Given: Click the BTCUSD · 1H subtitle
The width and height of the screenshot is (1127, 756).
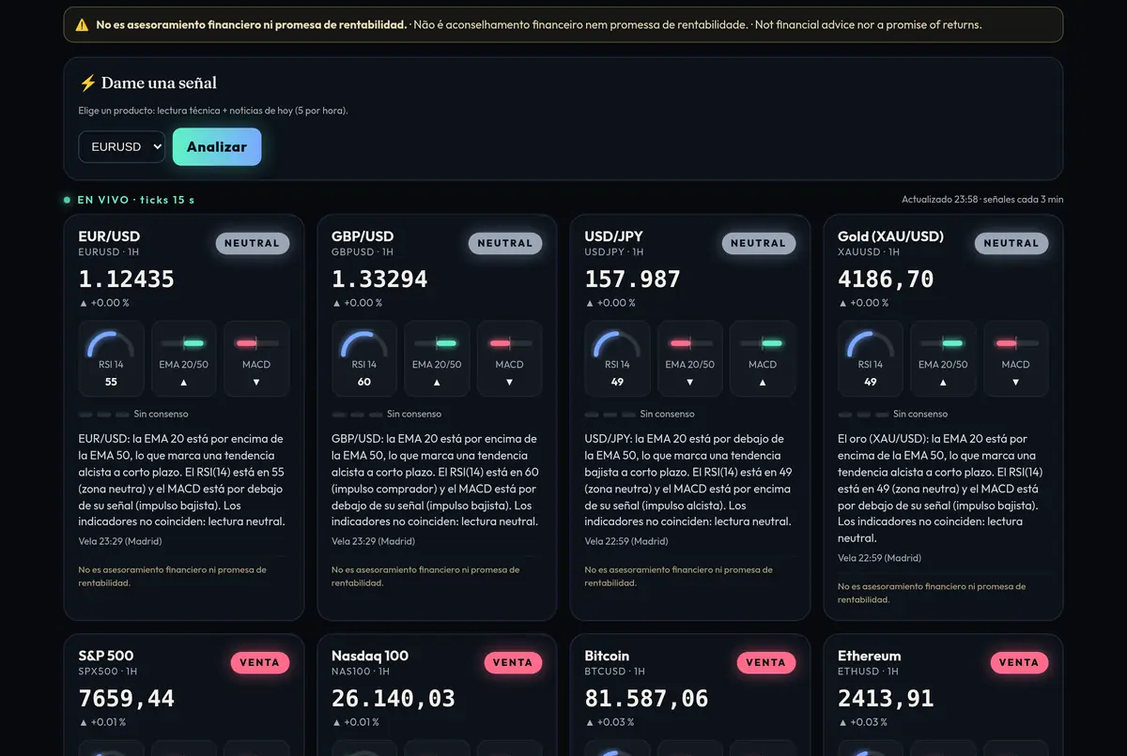Looking at the screenshot, I should click(614, 672).
